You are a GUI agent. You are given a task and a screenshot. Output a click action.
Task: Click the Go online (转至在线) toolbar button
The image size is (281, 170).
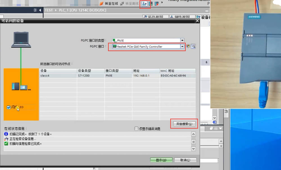pyautogui.click(x=109, y=4)
